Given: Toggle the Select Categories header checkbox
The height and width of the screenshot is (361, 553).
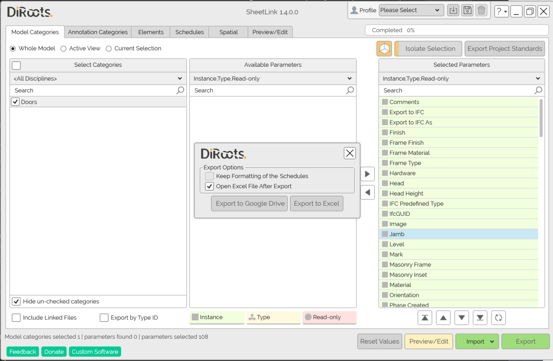Looking at the screenshot, I should (16, 65).
